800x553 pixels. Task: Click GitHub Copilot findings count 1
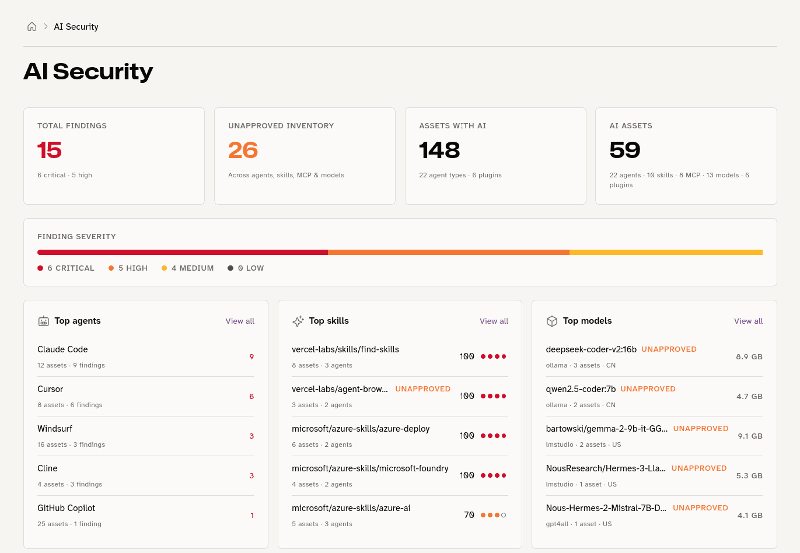pos(252,516)
